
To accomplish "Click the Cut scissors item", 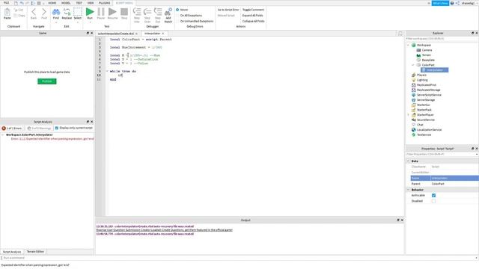I will (18, 10).
